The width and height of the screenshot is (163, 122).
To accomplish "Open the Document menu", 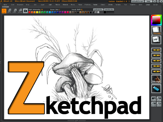I will click(x=20, y=5).
